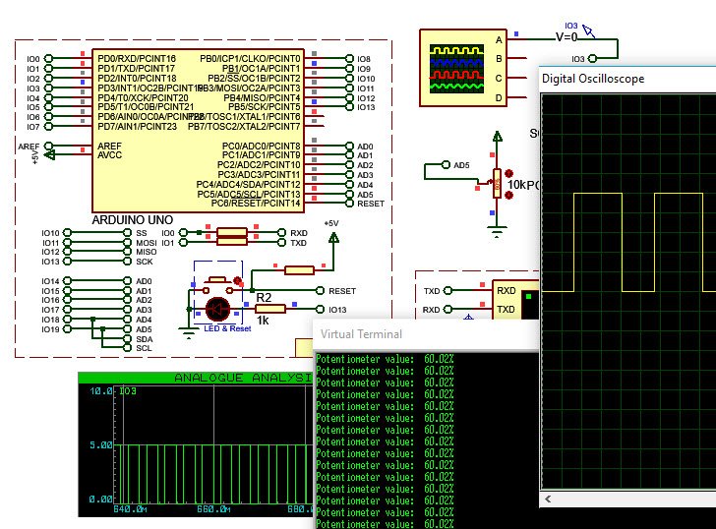716x529 pixels.
Task: Toggle the reset push-button latch red dot
Action: [x=237, y=280]
